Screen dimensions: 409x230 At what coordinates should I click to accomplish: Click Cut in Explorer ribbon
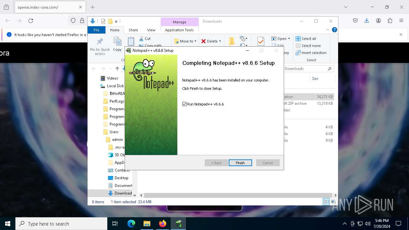pos(145,39)
